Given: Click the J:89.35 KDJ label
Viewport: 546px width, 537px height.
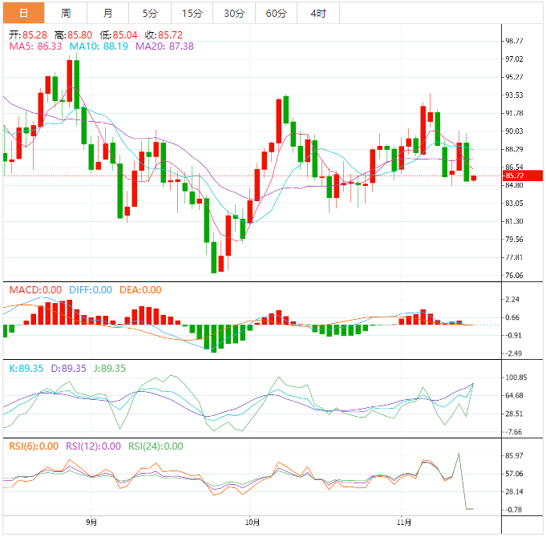Looking at the screenshot, I should [107, 369].
